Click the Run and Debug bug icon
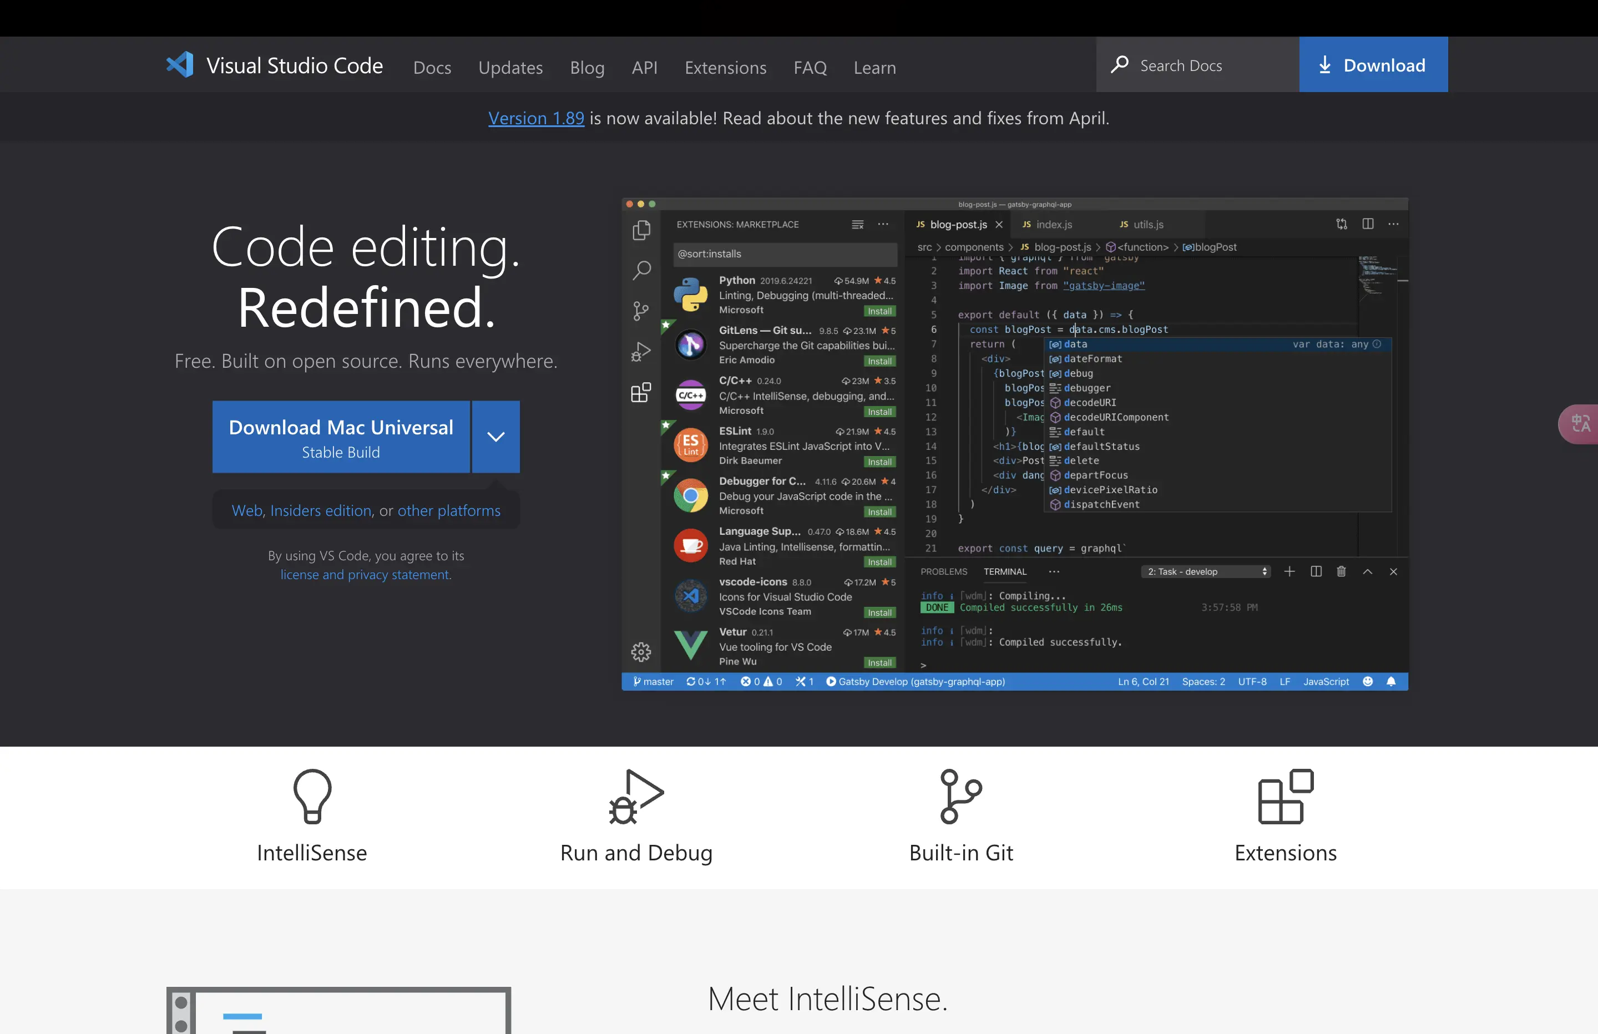Screen dimensions: 1598x1034 coord(636,797)
